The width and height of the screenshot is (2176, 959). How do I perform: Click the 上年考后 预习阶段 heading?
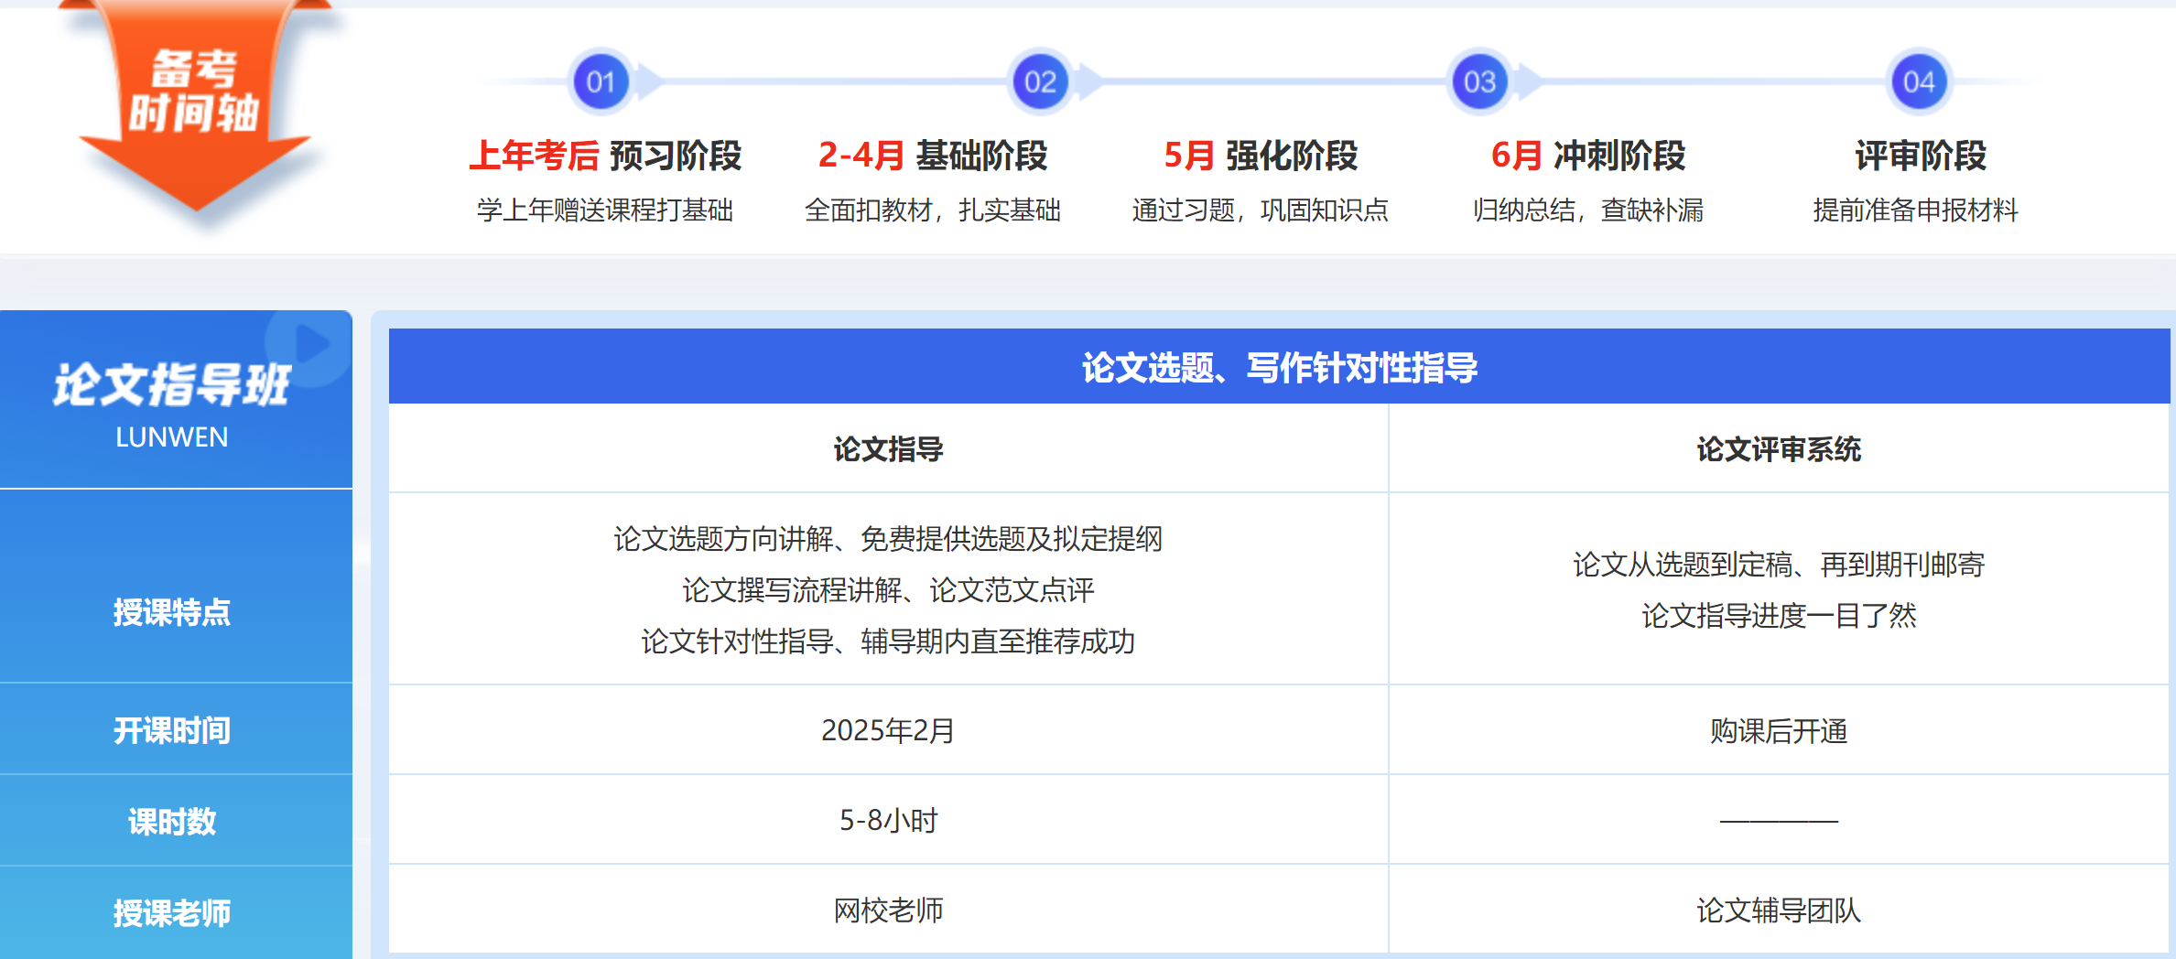[605, 156]
